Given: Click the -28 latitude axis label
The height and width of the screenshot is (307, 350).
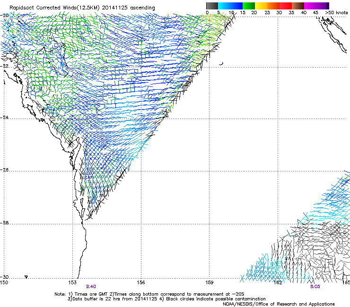Looking at the screenshot, I should tap(5, 223).
